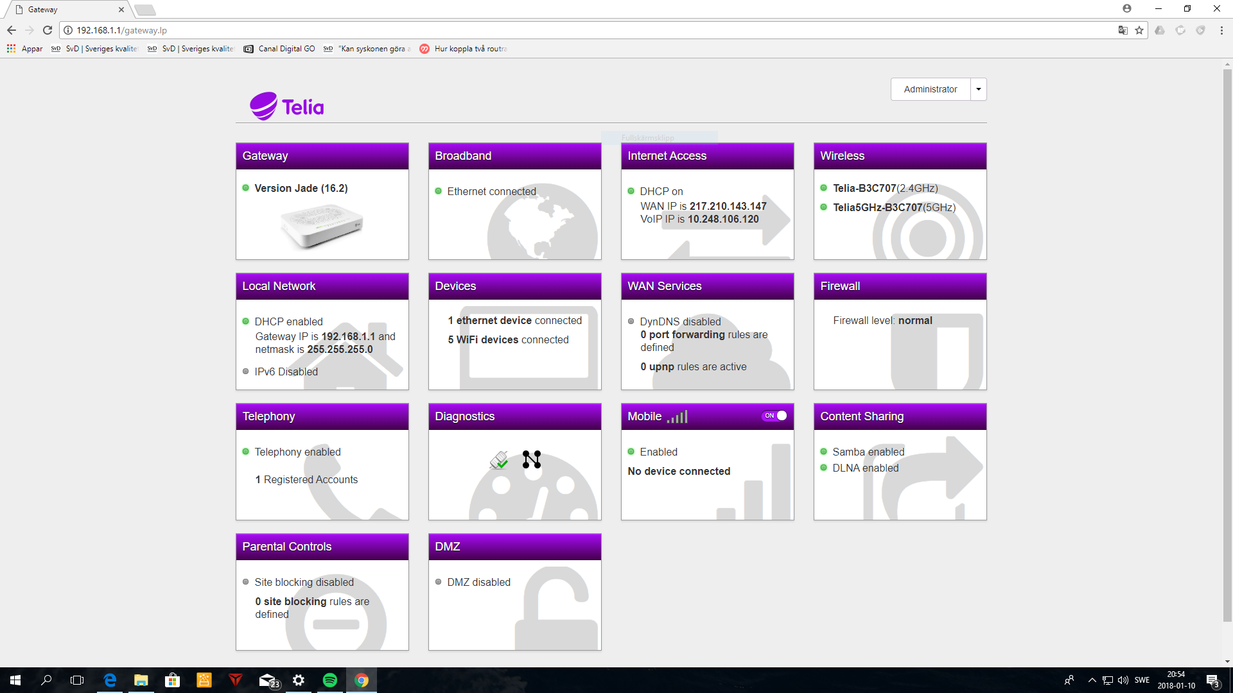Reload the page with refresh icon
The image size is (1233, 693).
[48, 30]
